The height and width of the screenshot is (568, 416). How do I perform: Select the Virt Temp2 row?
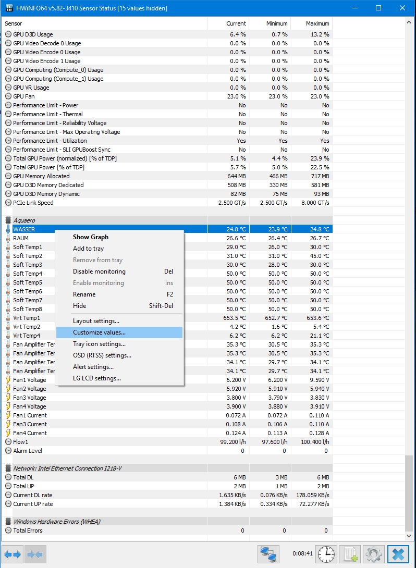pyautogui.click(x=167, y=327)
